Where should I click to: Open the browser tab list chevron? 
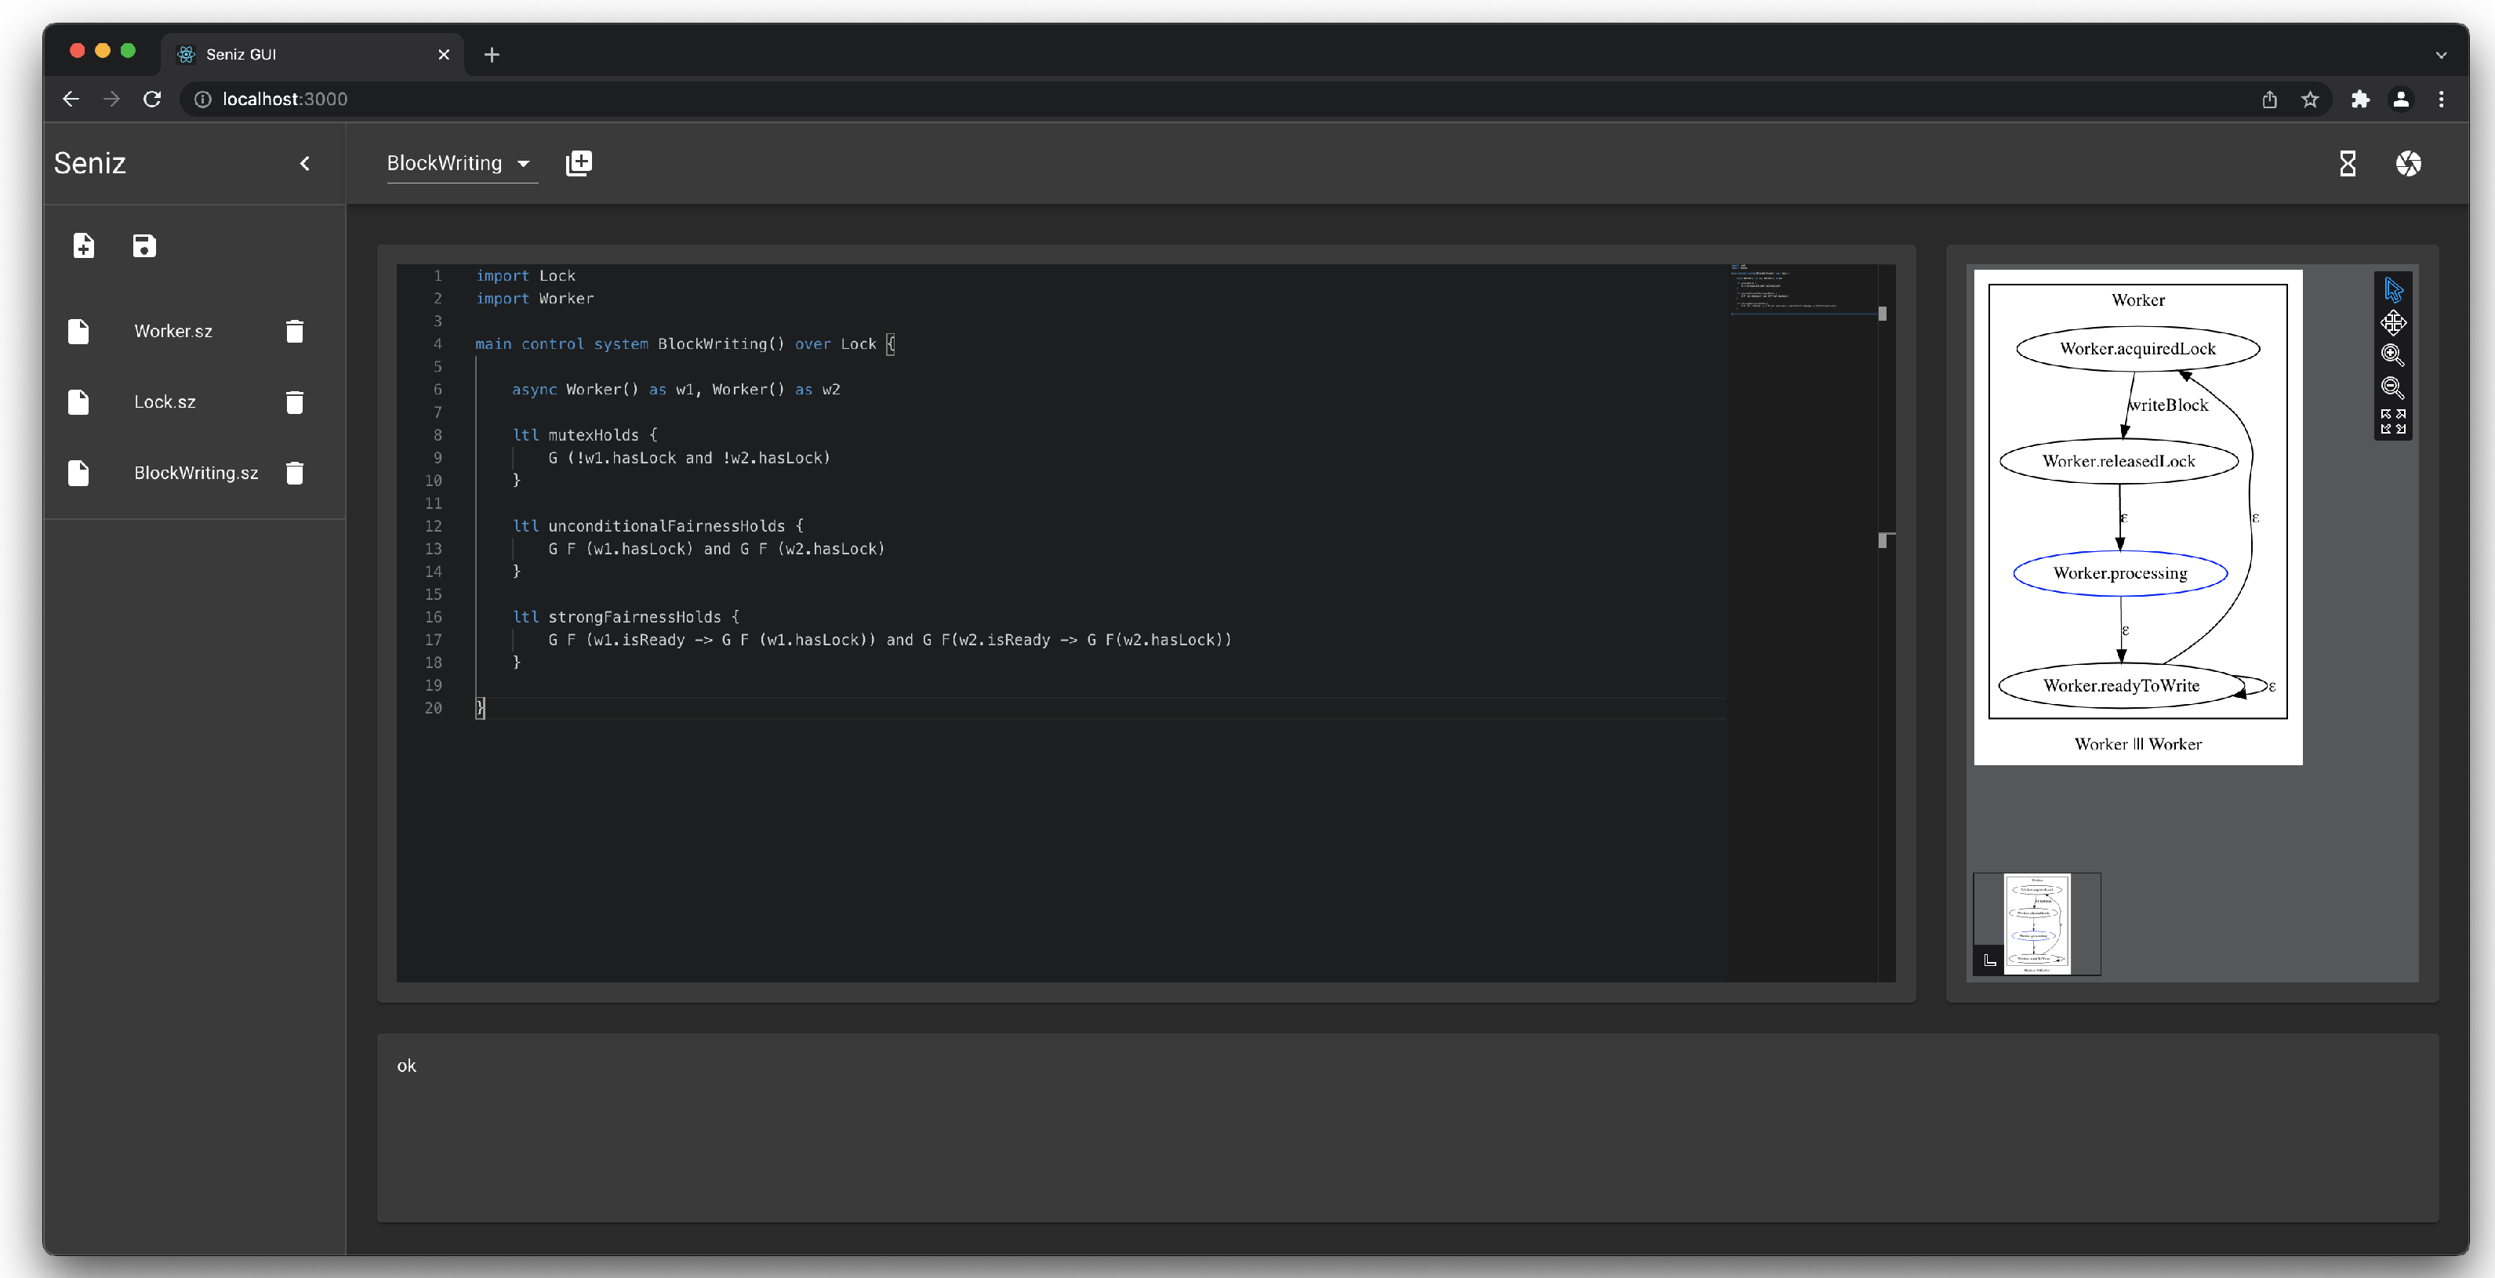coord(2441,55)
